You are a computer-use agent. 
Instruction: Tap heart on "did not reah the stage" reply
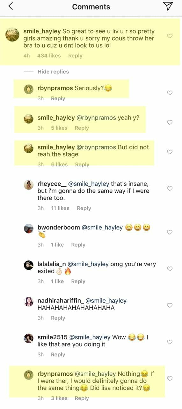170,152
